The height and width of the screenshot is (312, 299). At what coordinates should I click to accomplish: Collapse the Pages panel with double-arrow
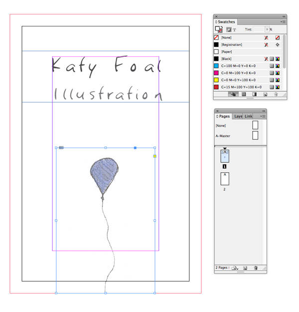coord(264,111)
